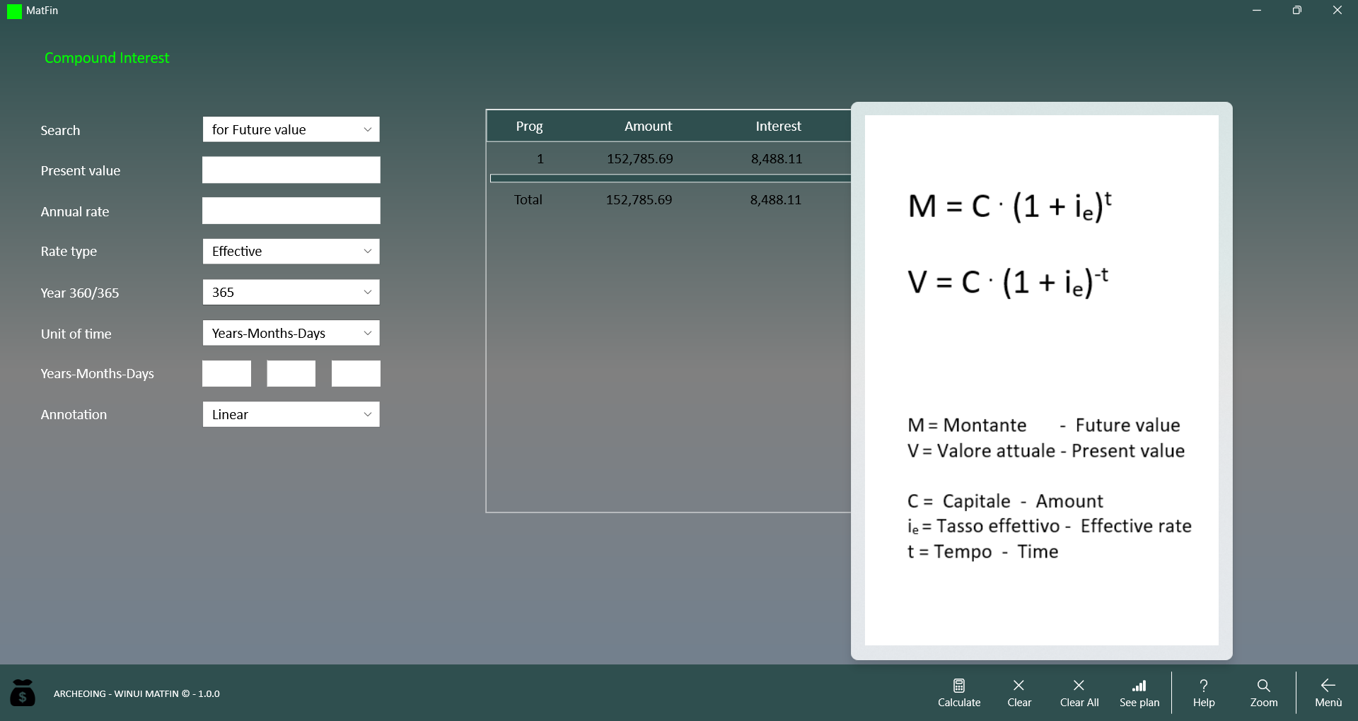Select row 1 interest 8,488.11
This screenshot has height=721, width=1358.
pyautogui.click(x=777, y=158)
